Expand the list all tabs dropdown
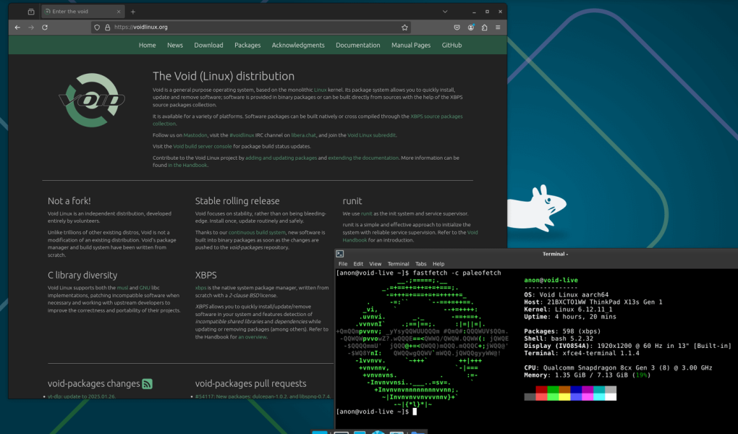This screenshot has width=738, height=434. 445,12
